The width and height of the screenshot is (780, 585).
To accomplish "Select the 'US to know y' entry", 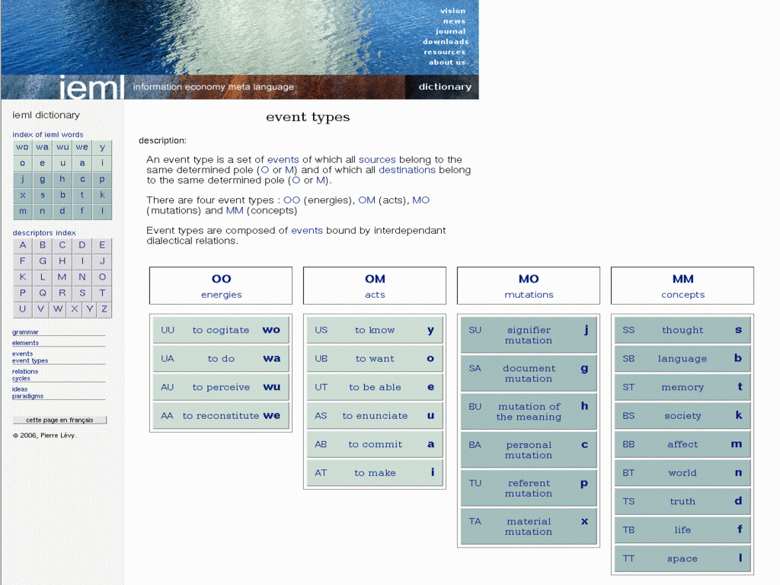I will coord(375,330).
